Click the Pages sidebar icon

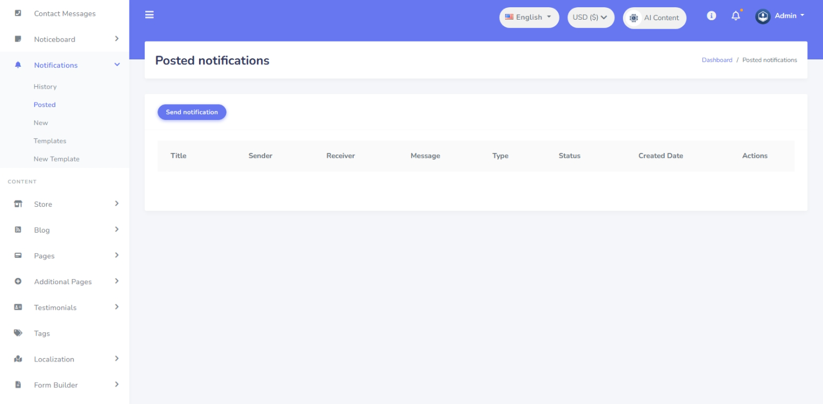[18, 256]
